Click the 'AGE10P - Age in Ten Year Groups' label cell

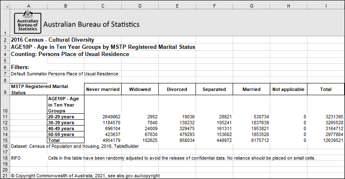(65, 104)
